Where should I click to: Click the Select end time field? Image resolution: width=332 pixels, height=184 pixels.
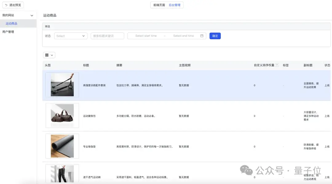tap(184, 36)
